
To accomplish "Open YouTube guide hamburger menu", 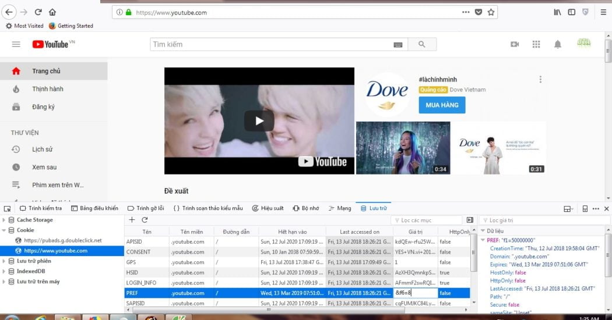I will [x=16, y=44].
